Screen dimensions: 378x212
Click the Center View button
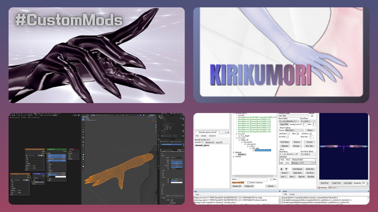click(336, 183)
